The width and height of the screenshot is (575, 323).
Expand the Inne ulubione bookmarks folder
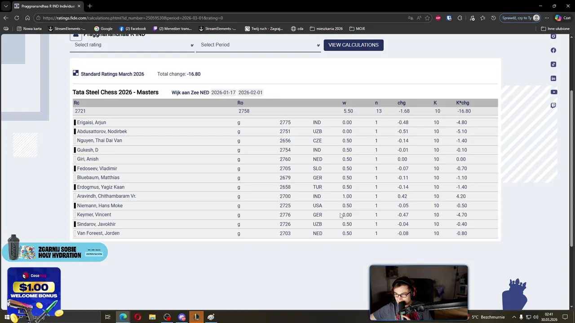(x=555, y=29)
